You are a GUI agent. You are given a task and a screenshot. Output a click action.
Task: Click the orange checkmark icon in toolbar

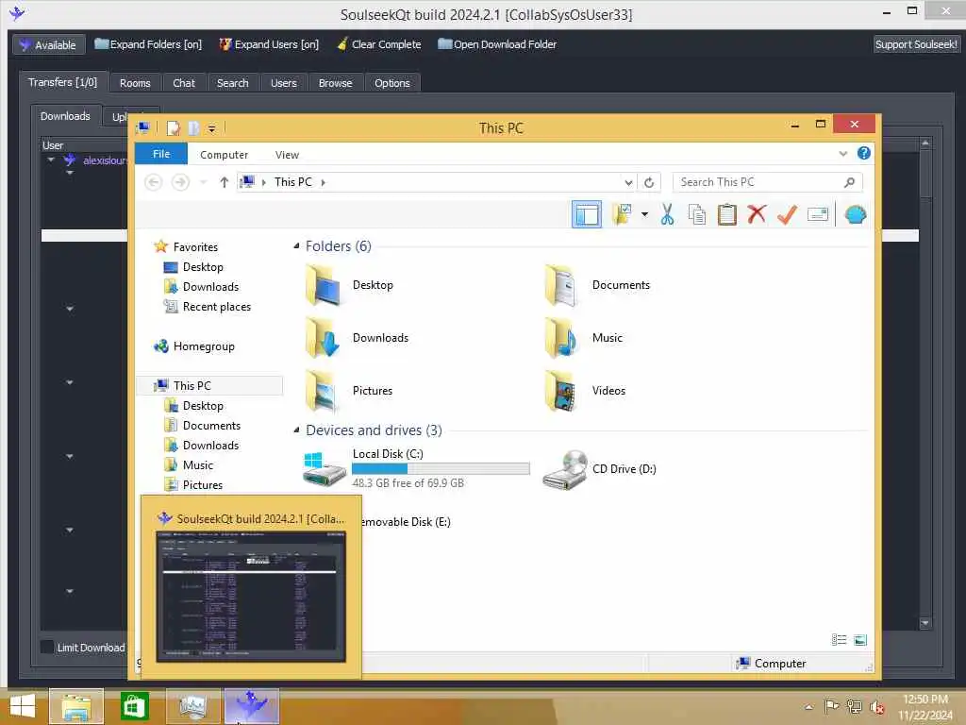[787, 214]
